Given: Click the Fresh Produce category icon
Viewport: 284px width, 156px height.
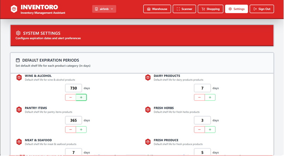Looking at the screenshot, I should 148,142.
